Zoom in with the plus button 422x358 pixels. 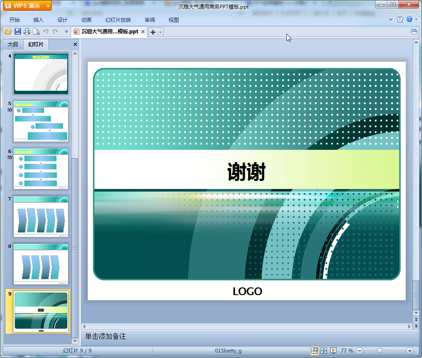click(410, 351)
